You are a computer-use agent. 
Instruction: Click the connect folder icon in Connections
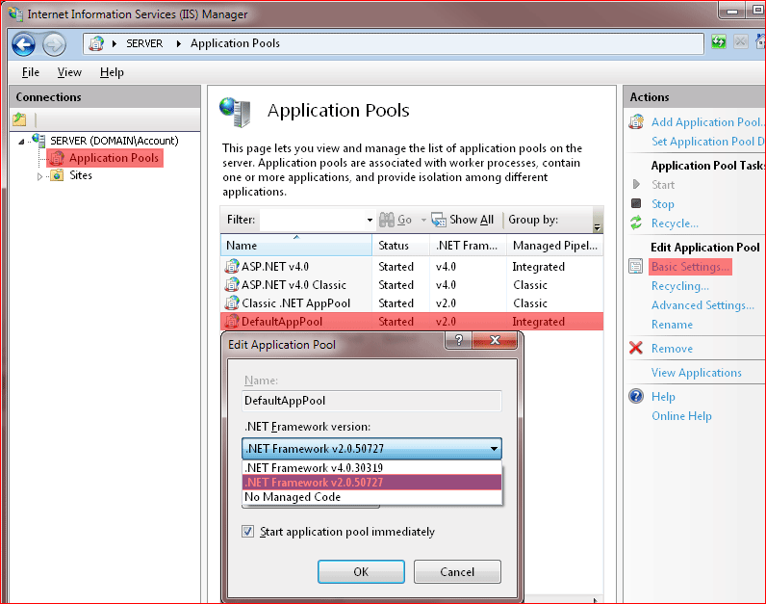[19, 118]
